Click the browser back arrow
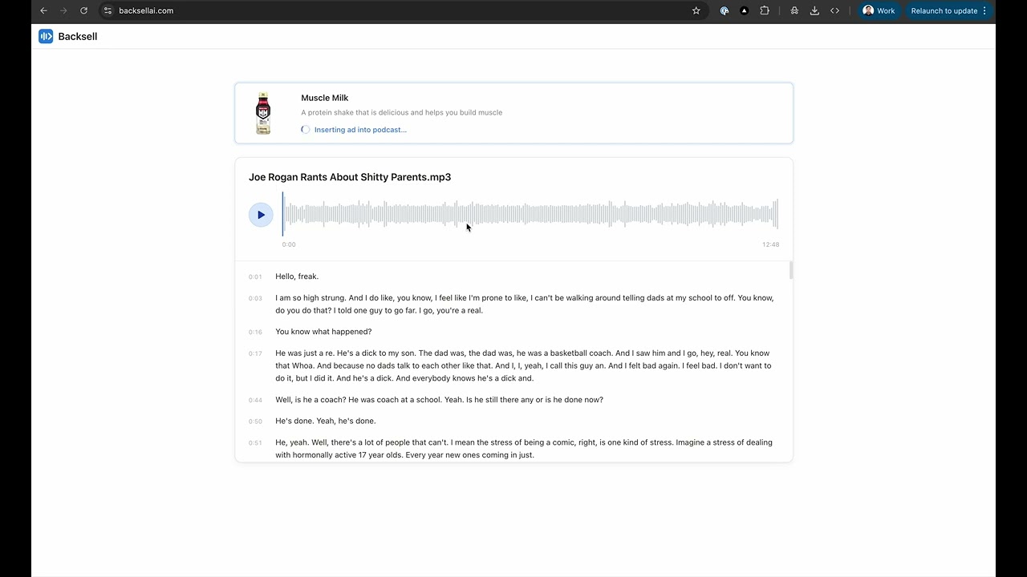 (x=43, y=10)
